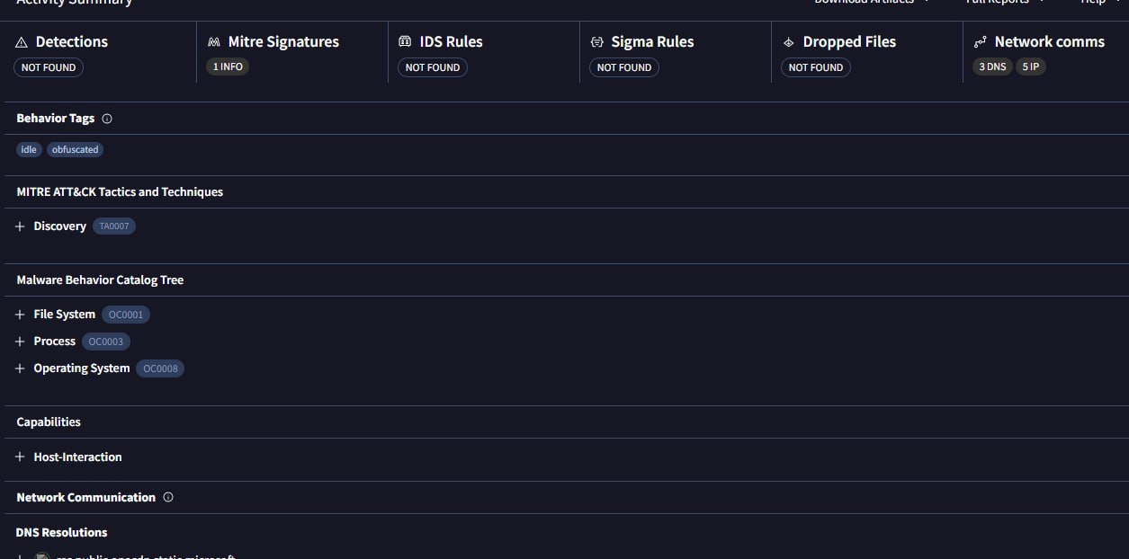
Task: Click the TA0007 tactic badge
Action: (114, 226)
